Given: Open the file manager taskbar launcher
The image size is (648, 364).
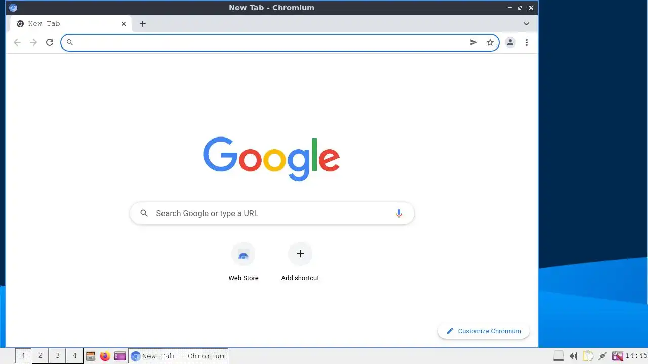Looking at the screenshot, I should [x=91, y=356].
